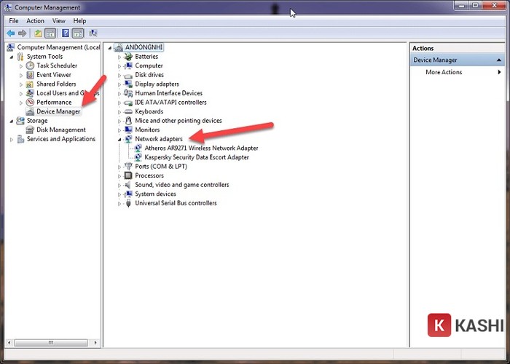Screen dimensions: 510x364
Task: Select the Keyboards device icon
Action: pyautogui.click(x=128, y=111)
